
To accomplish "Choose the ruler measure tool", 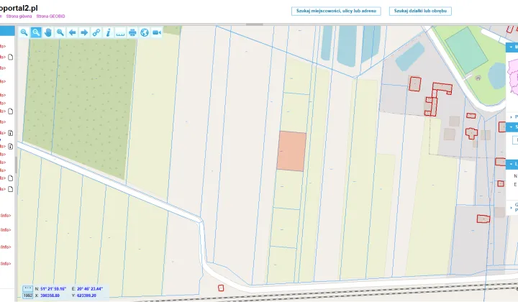I will [120, 32].
